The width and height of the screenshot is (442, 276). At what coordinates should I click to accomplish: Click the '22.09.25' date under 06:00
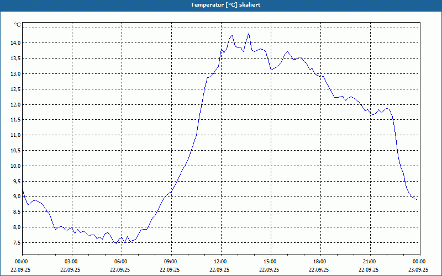[120, 269]
